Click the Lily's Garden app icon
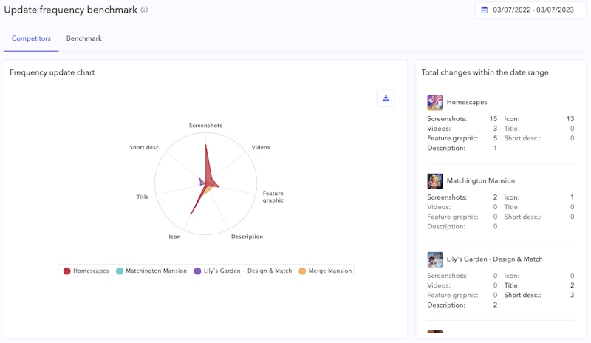591x343 pixels. (x=435, y=259)
